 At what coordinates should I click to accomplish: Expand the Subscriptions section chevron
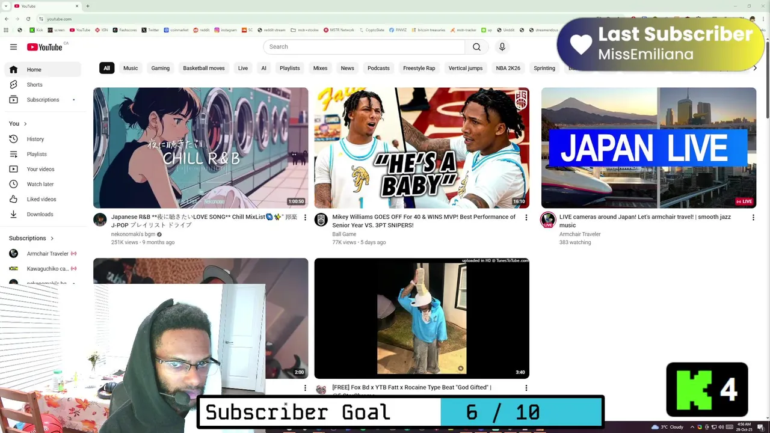point(52,238)
